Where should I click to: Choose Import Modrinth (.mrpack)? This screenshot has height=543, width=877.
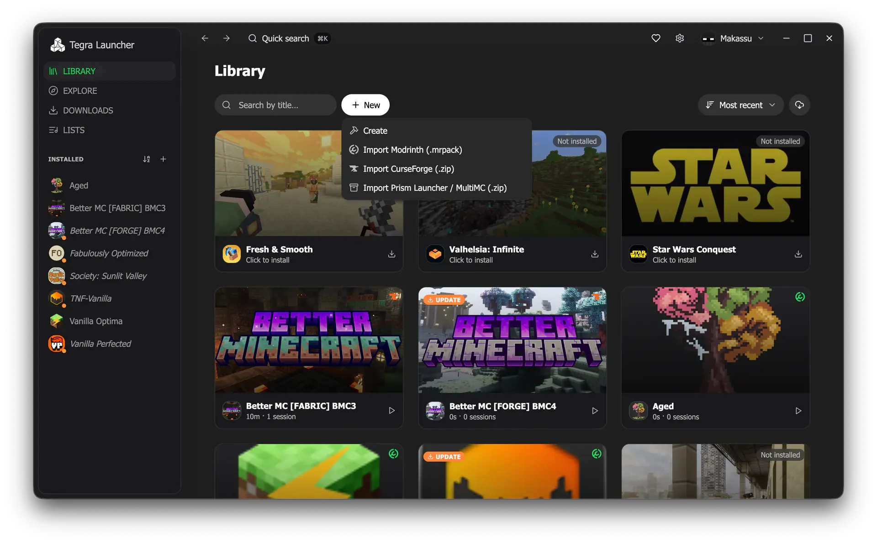436,150
